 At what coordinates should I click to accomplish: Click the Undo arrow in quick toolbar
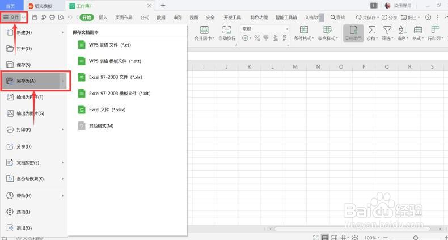tap(70, 18)
